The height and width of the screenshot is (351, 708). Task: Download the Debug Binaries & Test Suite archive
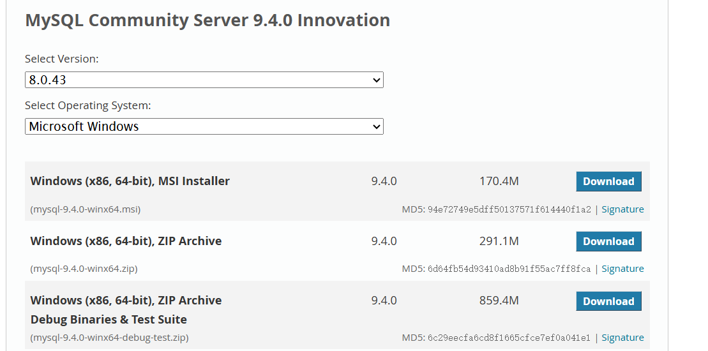point(608,301)
